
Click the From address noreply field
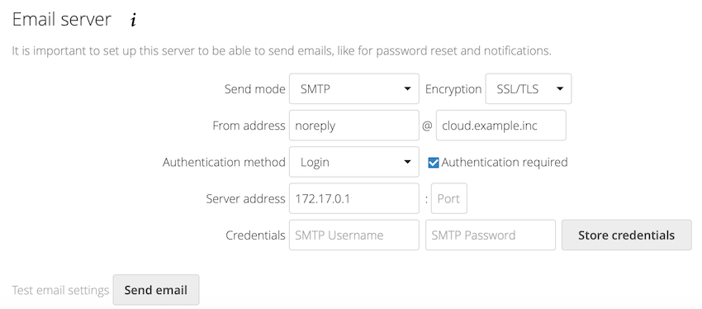coord(354,126)
